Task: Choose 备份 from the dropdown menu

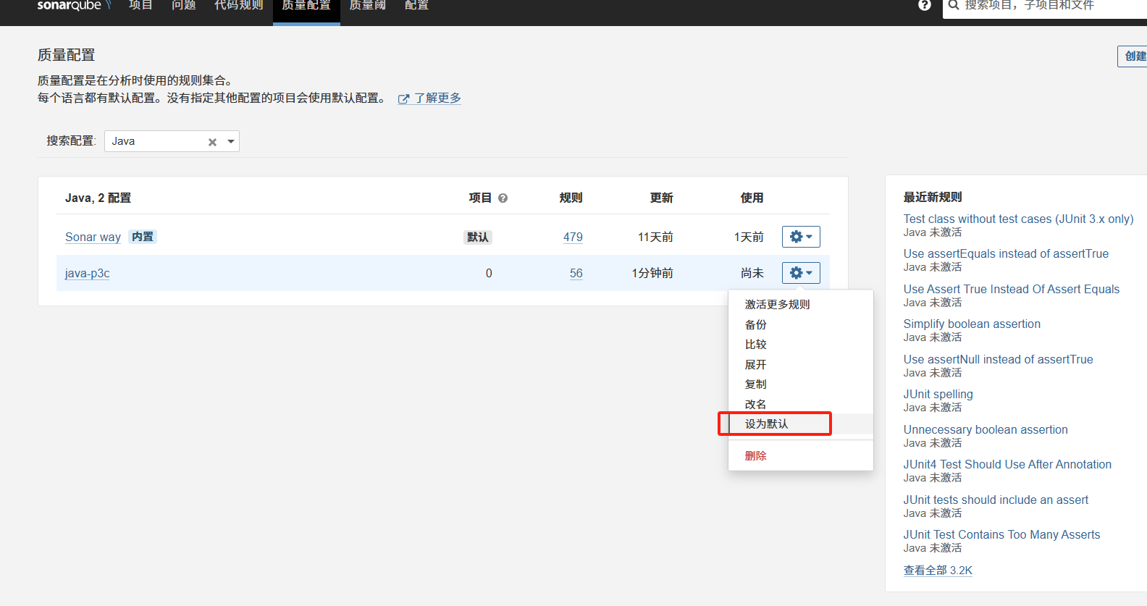Action: (x=800, y=324)
